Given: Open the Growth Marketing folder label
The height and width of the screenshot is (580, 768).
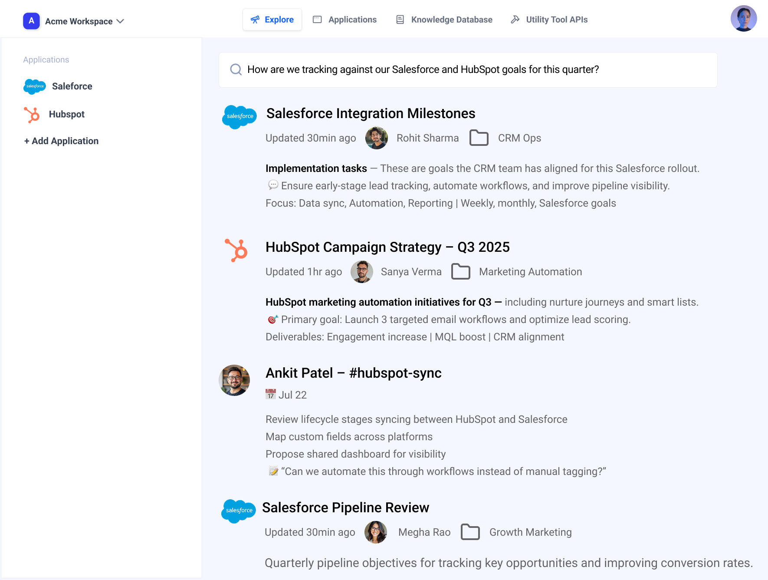Looking at the screenshot, I should coord(530,532).
